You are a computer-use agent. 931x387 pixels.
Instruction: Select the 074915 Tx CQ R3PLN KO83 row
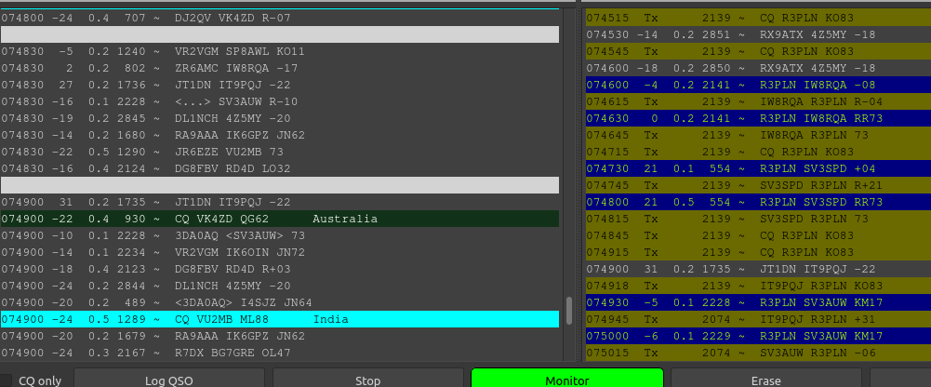click(758, 252)
